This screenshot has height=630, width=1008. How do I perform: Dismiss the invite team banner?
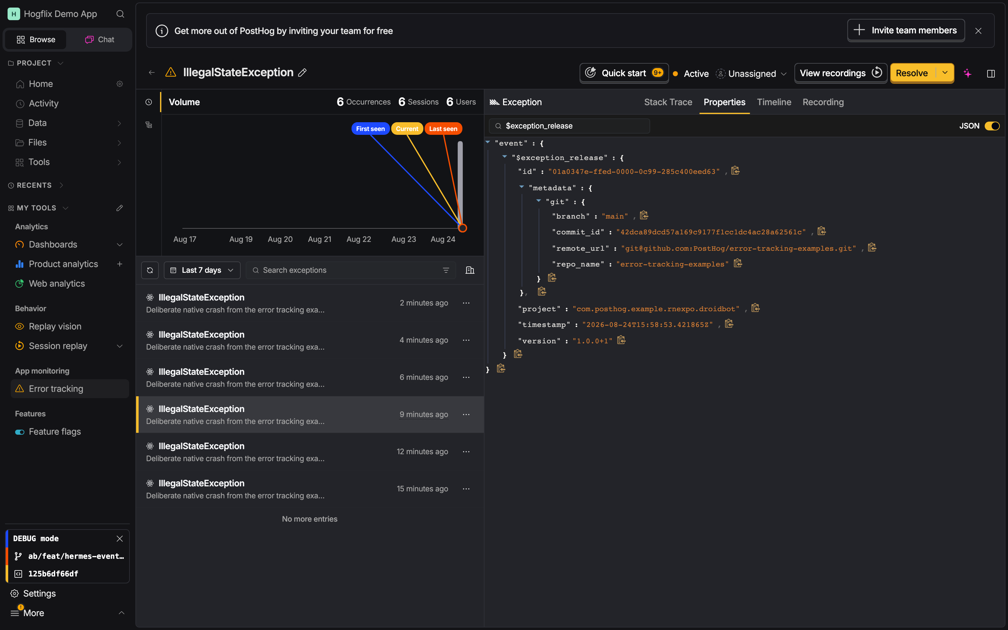point(978,31)
